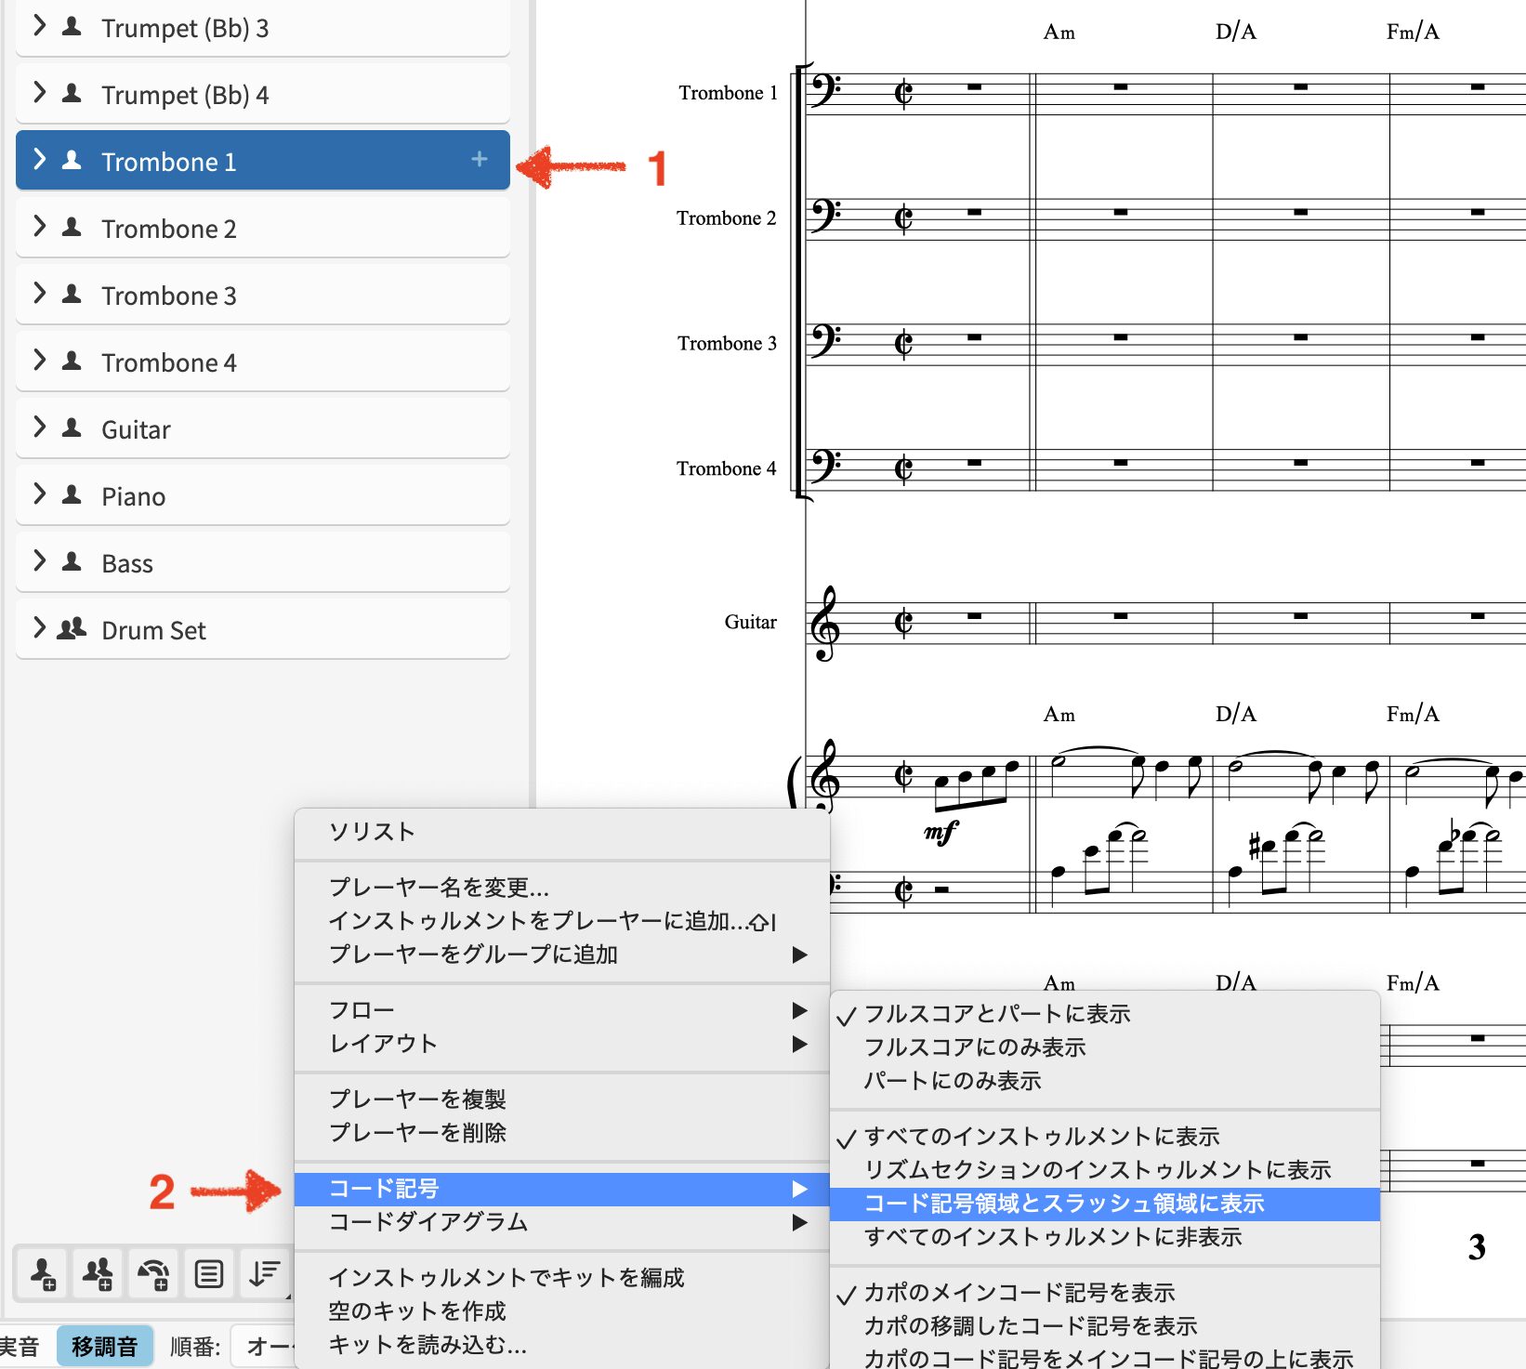The image size is (1526, 1369).
Task: Click the Drum Set section player icon
Action: pos(72,629)
